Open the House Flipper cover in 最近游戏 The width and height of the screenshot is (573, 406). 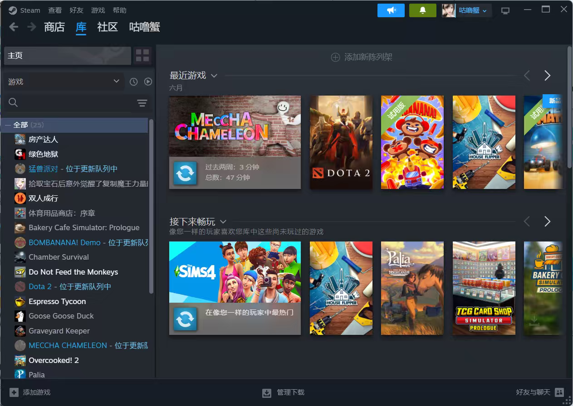pos(484,142)
